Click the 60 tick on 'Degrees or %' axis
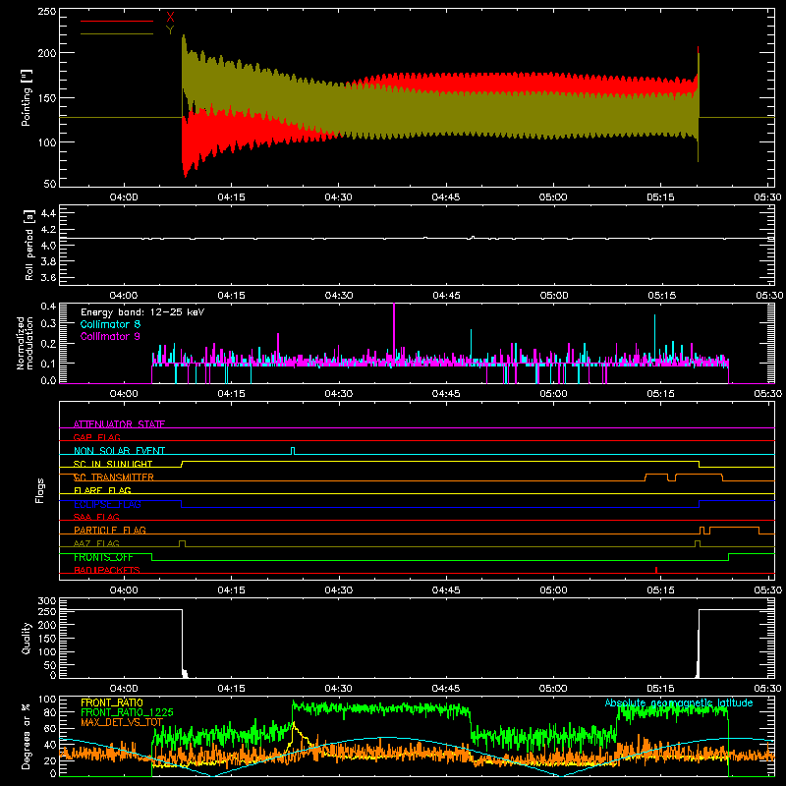This screenshot has height=786, width=786. point(50,728)
